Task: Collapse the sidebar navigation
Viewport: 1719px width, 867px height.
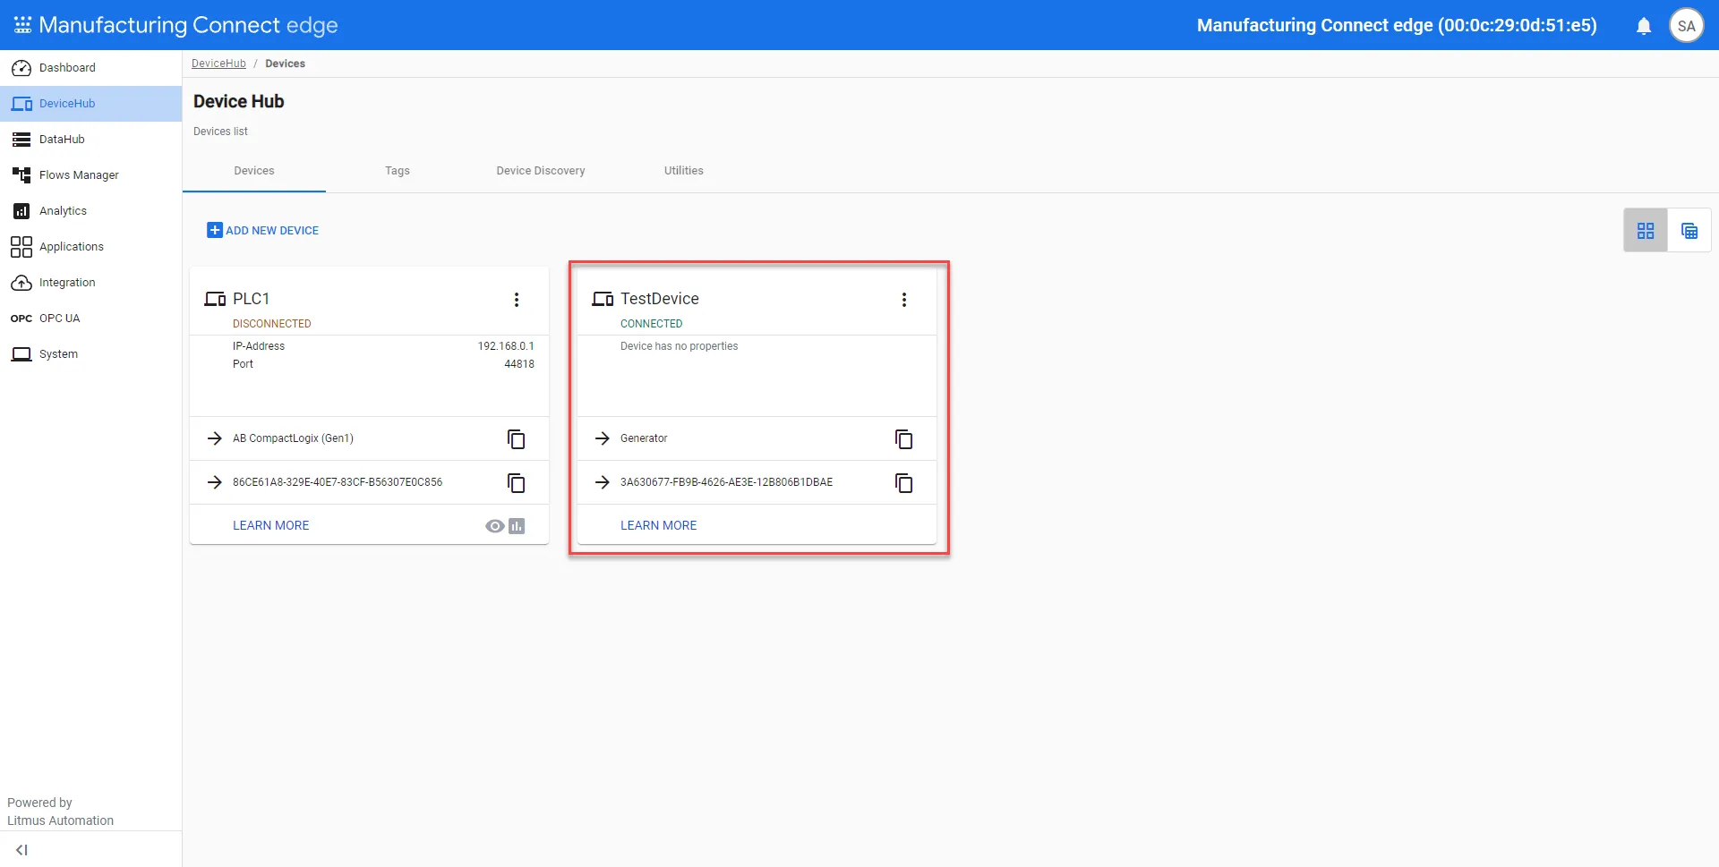Action: coord(21,850)
